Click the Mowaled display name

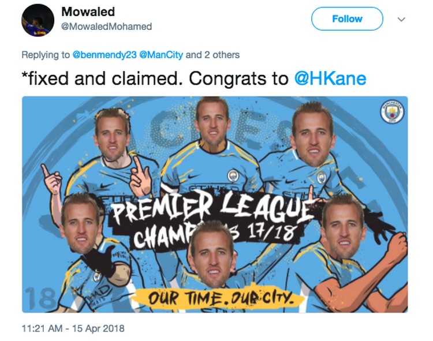[x=88, y=12]
